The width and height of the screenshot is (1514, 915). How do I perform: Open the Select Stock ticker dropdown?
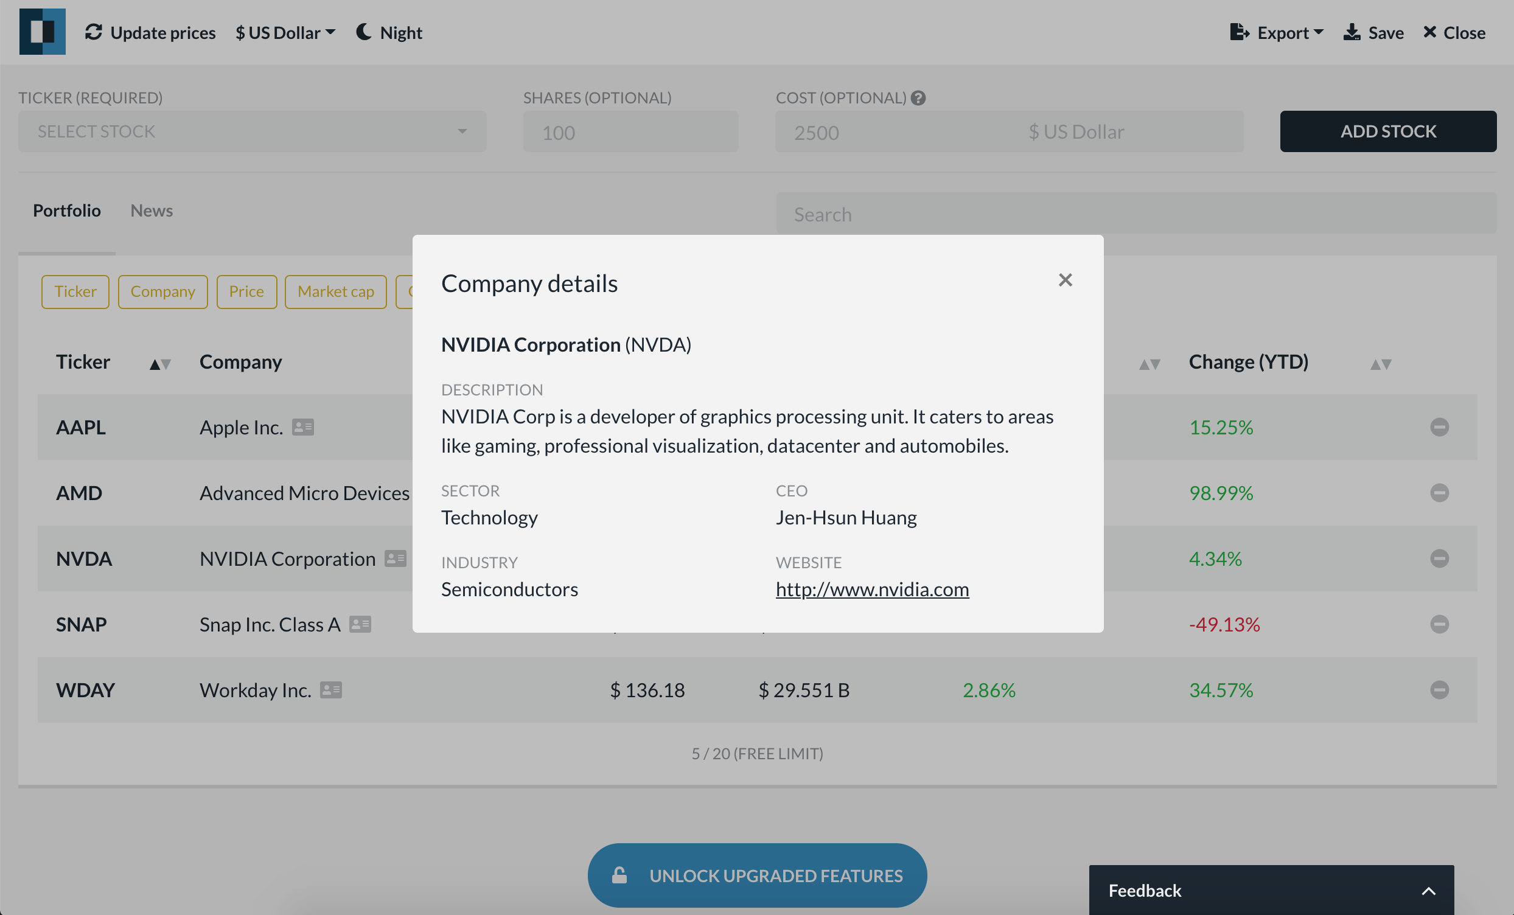coord(252,131)
